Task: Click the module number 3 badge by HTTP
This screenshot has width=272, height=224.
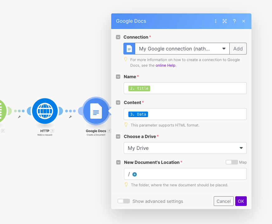Action: coord(53,131)
